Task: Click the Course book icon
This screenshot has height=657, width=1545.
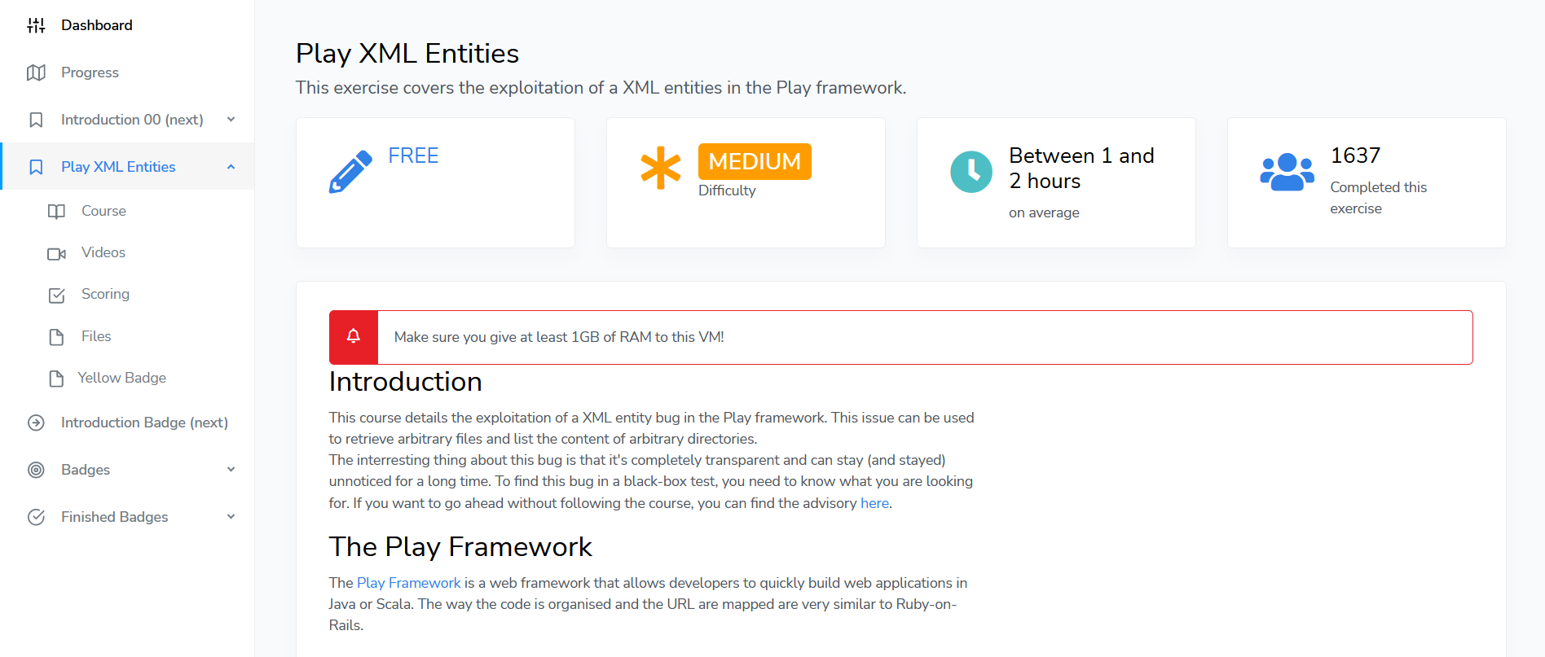Action: 56,212
